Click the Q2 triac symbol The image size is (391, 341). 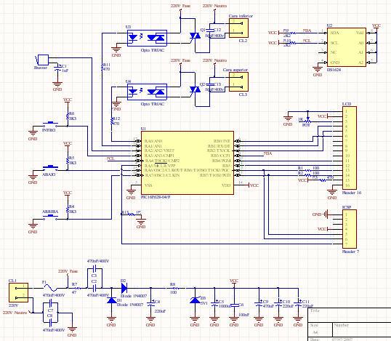(195, 89)
